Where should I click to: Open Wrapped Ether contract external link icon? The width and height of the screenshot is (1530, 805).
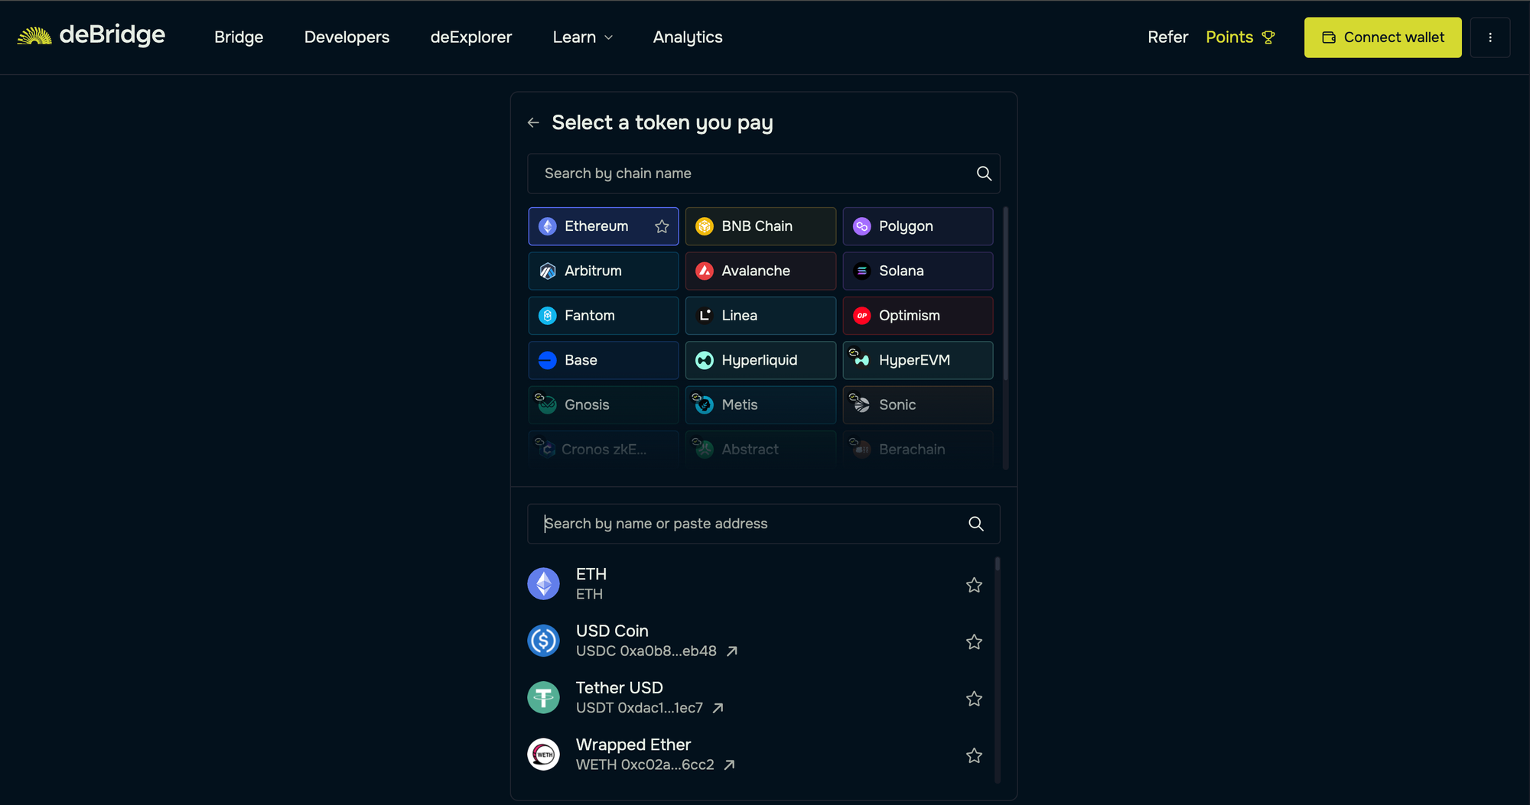tap(729, 764)
